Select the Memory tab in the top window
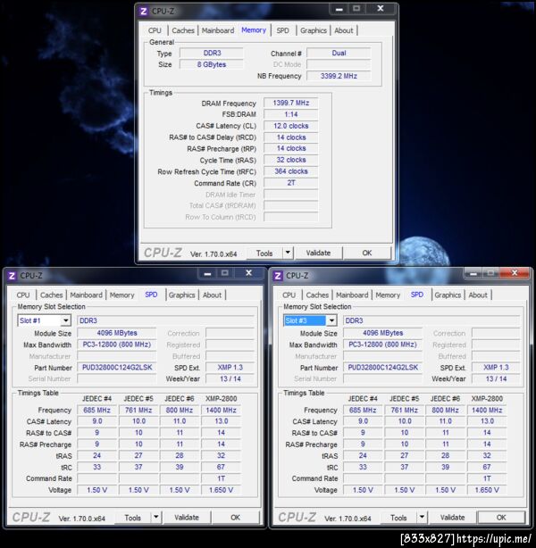The width and height of the screenshot is (536, 548). tap(254, 30)
